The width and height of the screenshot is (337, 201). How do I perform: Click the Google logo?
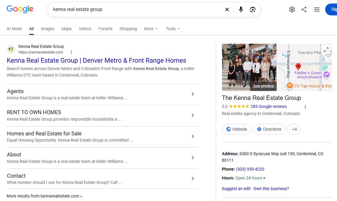pyautogui.click(x=20, y=9)
